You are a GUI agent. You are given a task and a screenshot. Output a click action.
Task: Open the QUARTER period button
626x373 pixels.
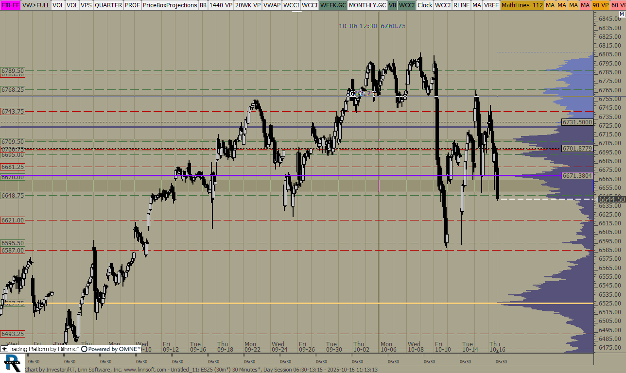(108, 5)
